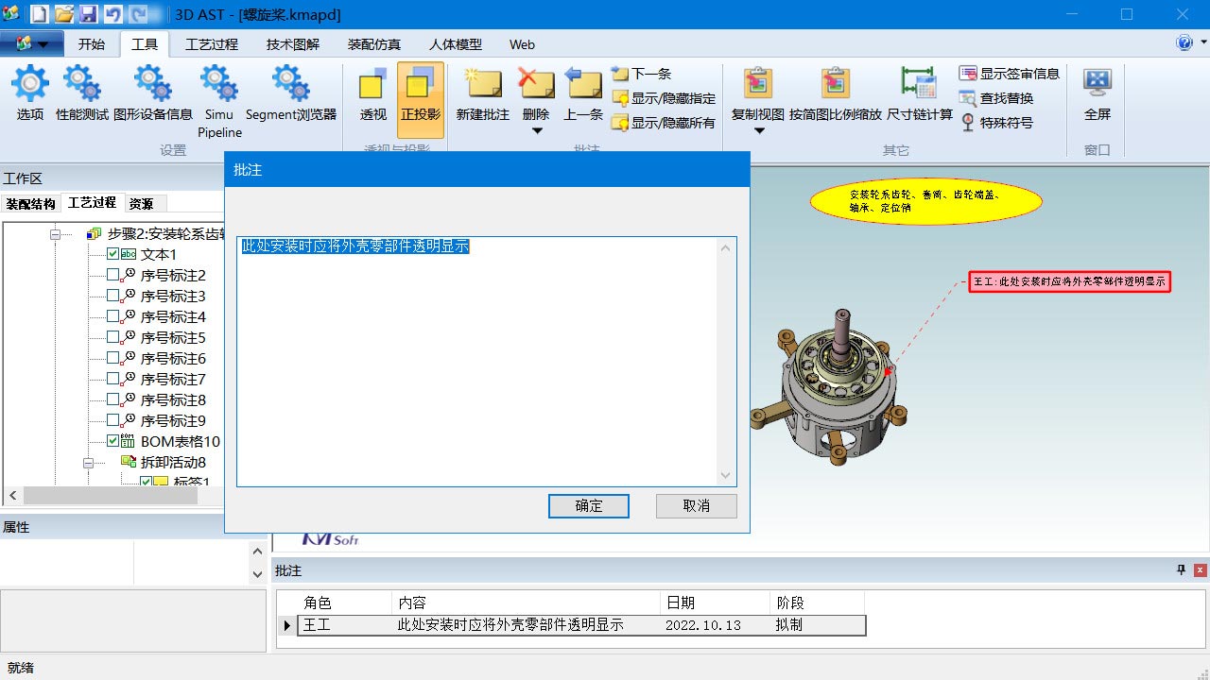Screen dimensions: 1210x680
Task: Open the 选项 settings tool
Action: tap(28, 94)
